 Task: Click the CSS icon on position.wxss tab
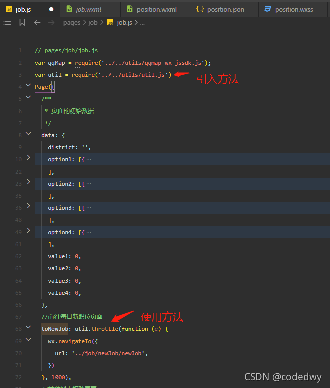(x=267, y=9)
